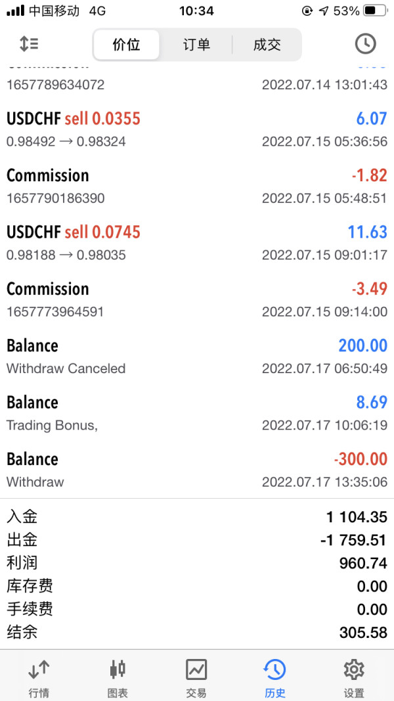The image size is (394, 701).
Task: Select the Commission -3.49 entry
Action: coord(197,299)
